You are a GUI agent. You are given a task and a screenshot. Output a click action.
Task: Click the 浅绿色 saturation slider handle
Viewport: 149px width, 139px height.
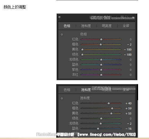point(101,124)
